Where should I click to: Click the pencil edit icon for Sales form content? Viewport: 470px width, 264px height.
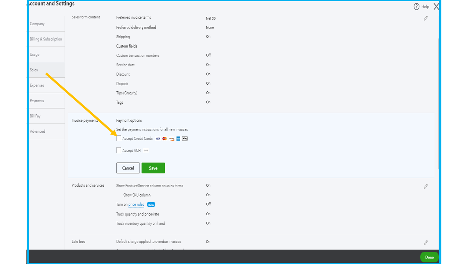click(x=426, y=18)
